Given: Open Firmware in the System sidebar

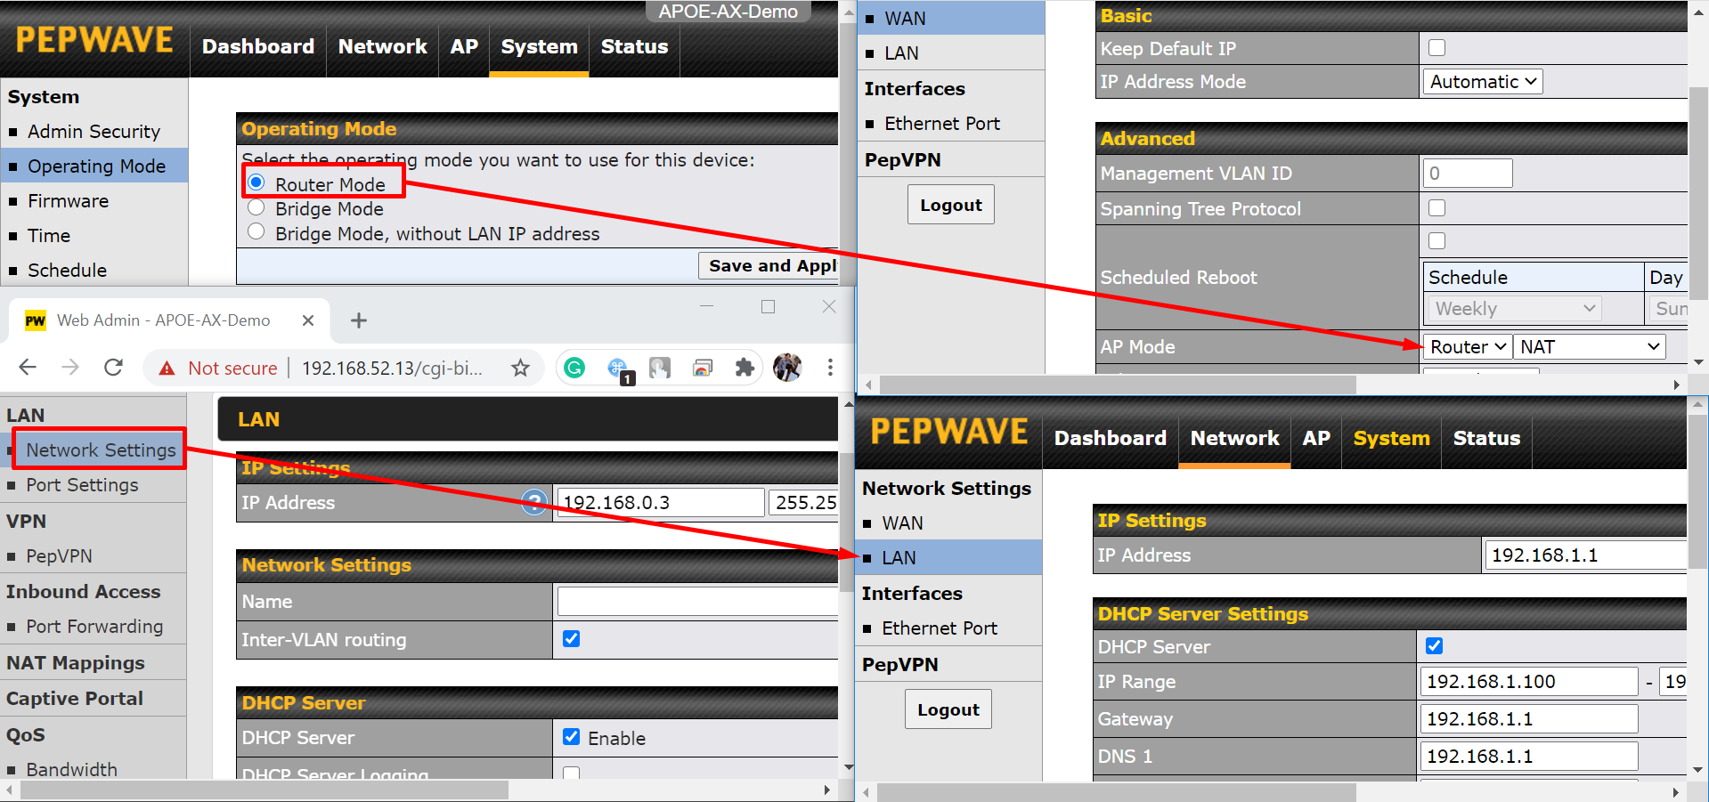Looking at the screenshot, I should pyautogui.click(x=68, y=201).
